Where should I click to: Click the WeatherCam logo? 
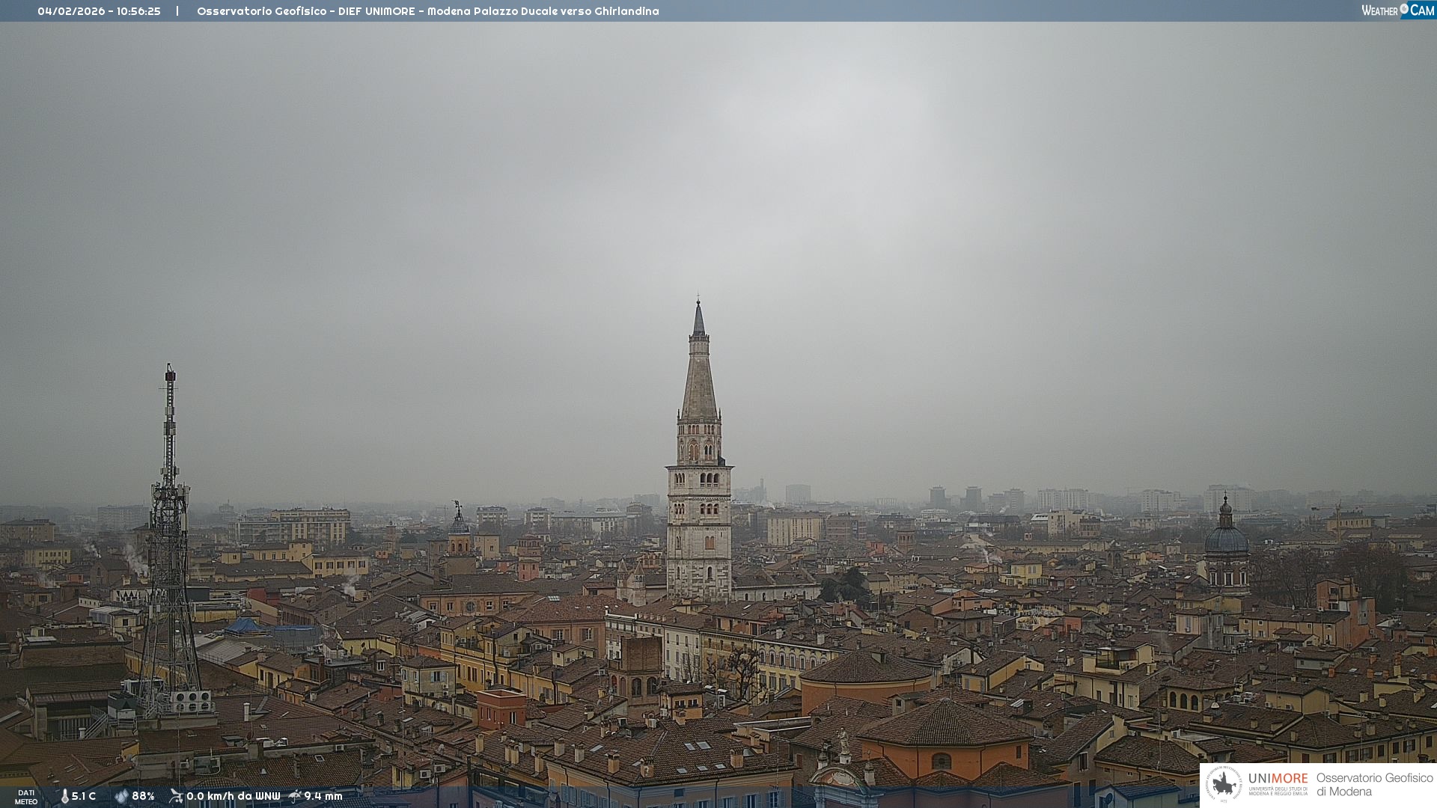tap(1397, 10)
